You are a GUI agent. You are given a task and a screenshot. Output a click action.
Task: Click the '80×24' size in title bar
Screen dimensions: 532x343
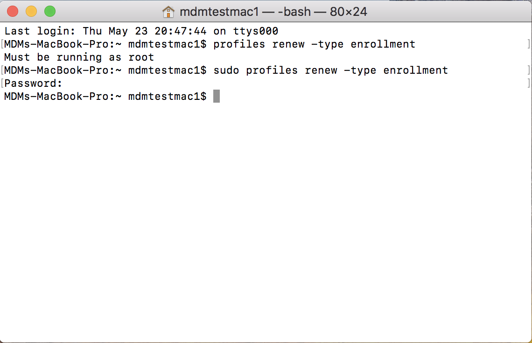coord(349,12)
